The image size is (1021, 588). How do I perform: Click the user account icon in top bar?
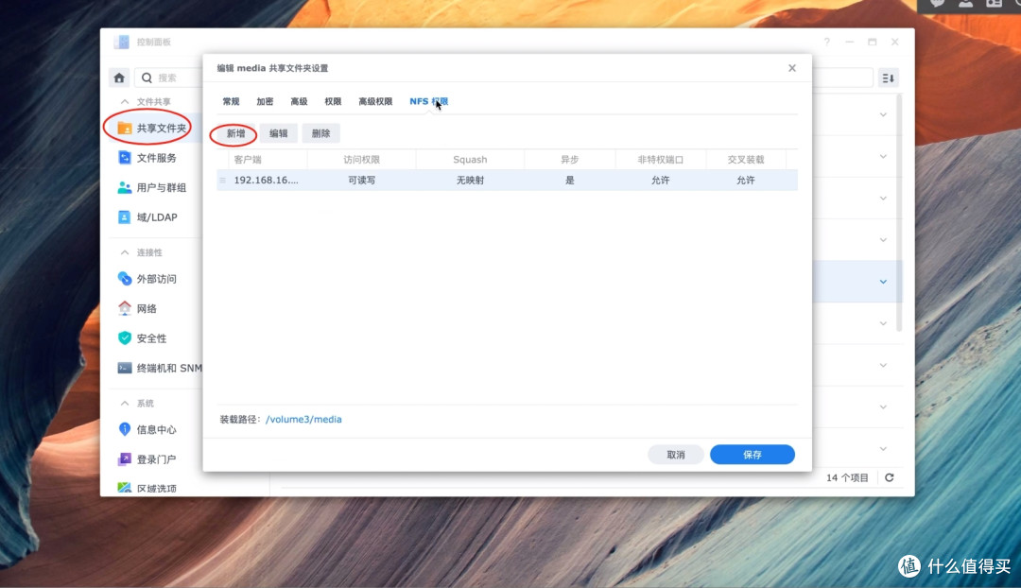pyautogui.click(x=965, y=3)
